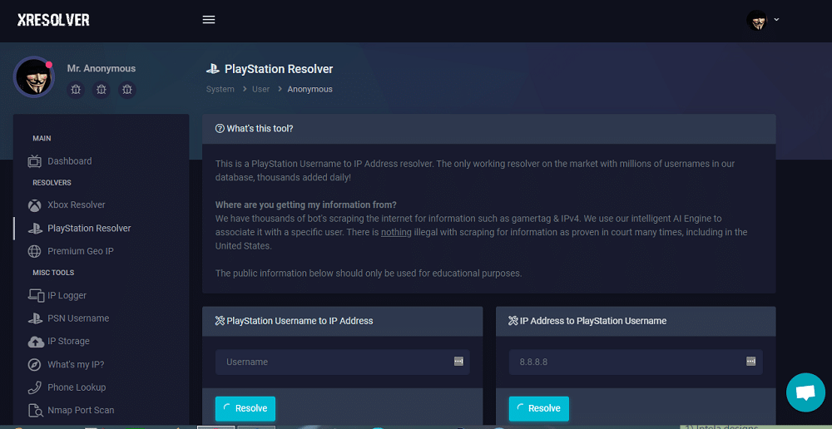Click second bug icon under Mr. Anonymous
The height and width of the screenshot is (429, 832).
pyautogui.click(x=102, y=90)
